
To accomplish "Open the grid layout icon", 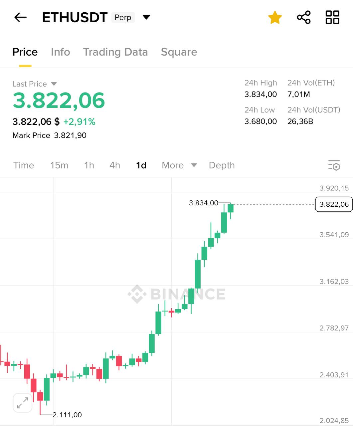I will point(332,17).
